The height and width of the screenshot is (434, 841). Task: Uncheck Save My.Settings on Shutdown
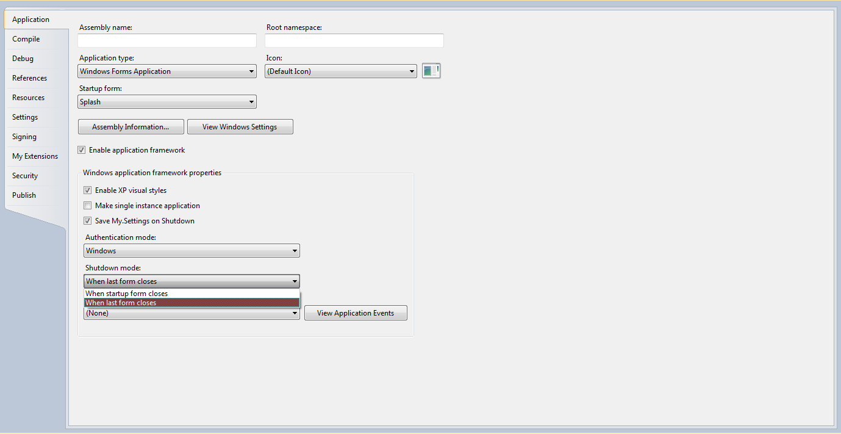coord(88,221)
